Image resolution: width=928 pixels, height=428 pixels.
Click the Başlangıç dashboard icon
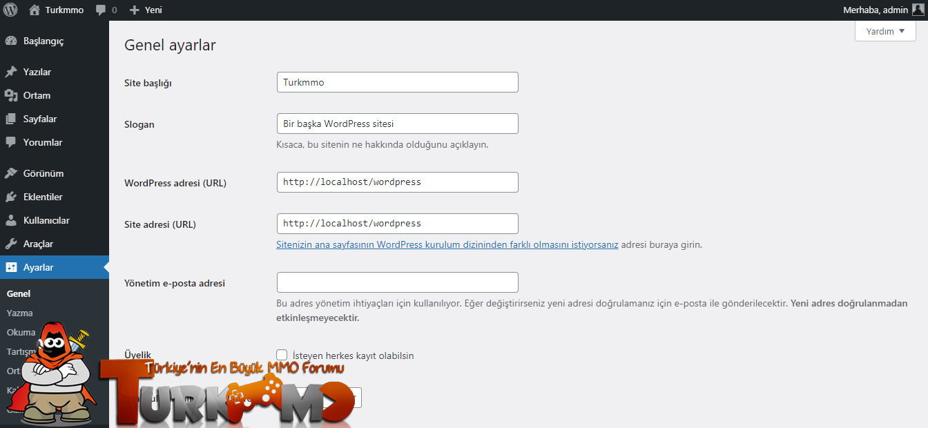click(x=10, y=41)
